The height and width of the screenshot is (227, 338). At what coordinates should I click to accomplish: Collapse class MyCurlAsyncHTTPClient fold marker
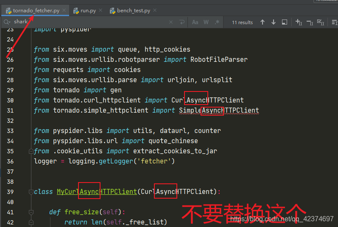tap(31, 192)
